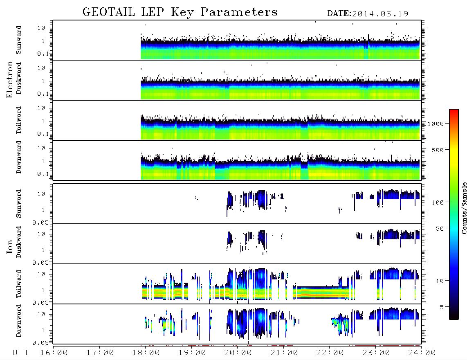Click the Electron "Dawnward" panel label

(x=19, y=157)
